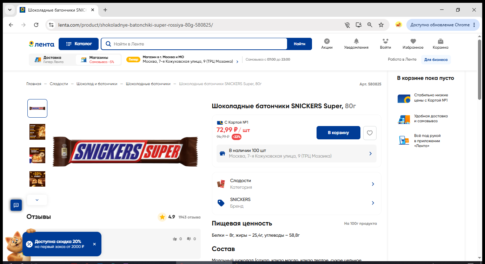485x264 pixels.
Task: Open Работа в Ленте link
Action: [402, 60]
